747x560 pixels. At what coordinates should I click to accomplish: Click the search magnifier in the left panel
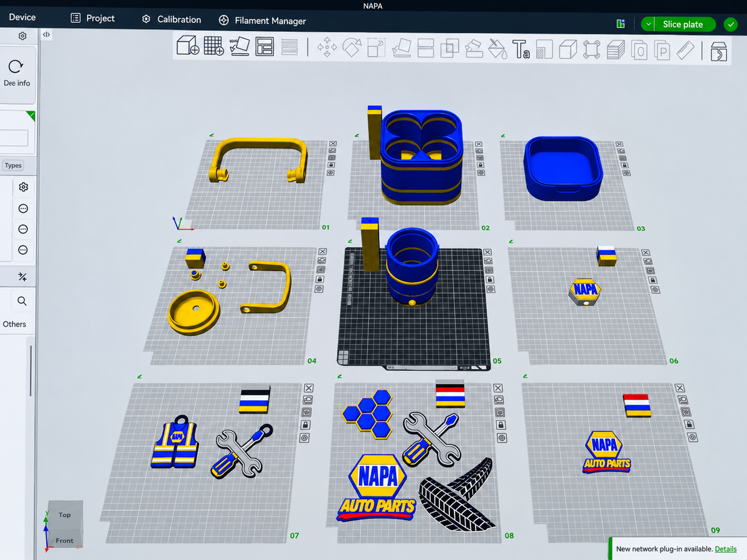22,301
